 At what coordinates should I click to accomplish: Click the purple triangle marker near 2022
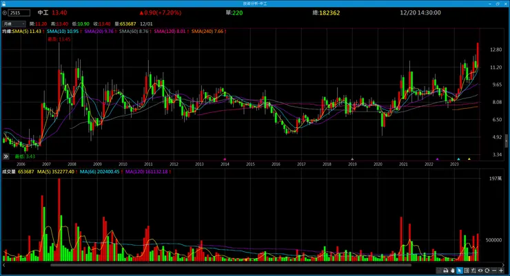pos(438,159)
